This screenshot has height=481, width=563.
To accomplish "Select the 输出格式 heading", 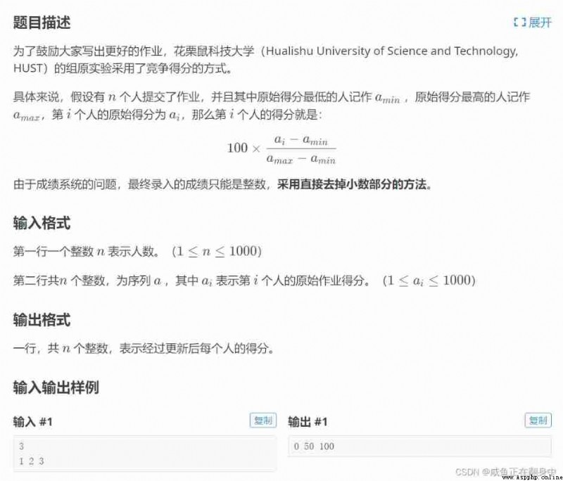I will point(42,319).
